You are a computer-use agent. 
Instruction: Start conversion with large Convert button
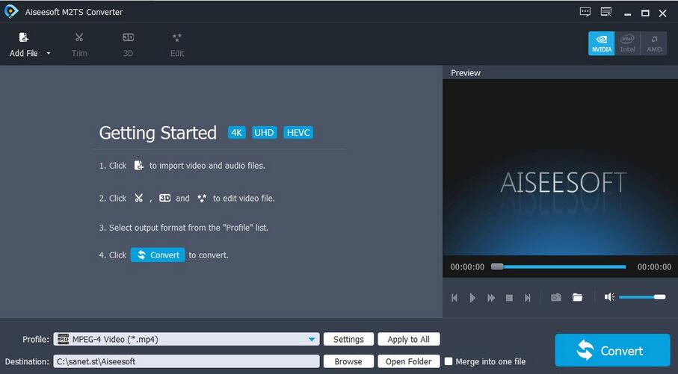[613, 350]
